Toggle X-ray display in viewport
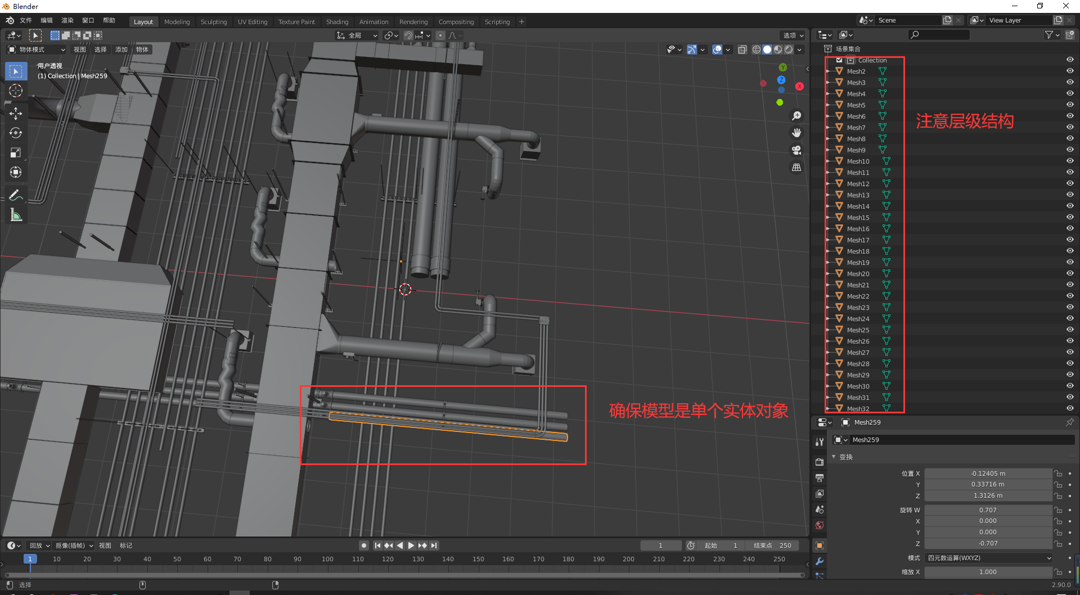 tap(742, 49)
